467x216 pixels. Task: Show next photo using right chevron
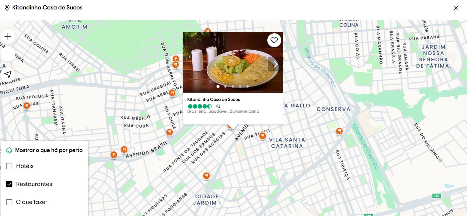[275, 64]
